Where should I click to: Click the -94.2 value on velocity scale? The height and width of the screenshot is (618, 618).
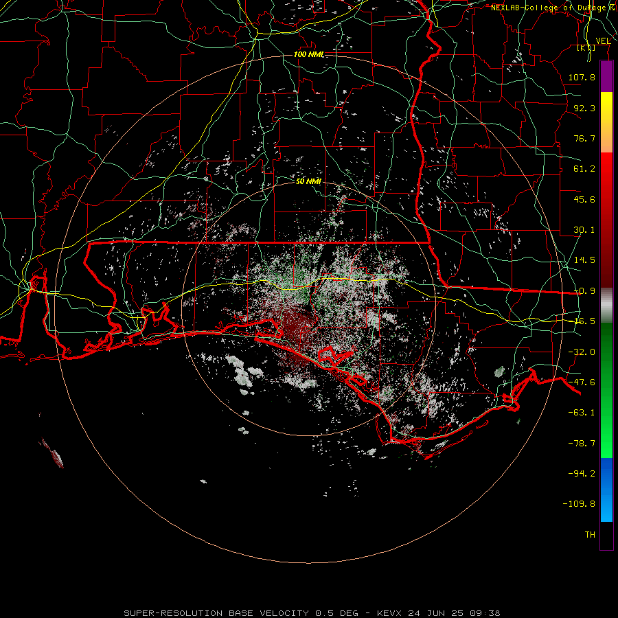coord(582,473)
